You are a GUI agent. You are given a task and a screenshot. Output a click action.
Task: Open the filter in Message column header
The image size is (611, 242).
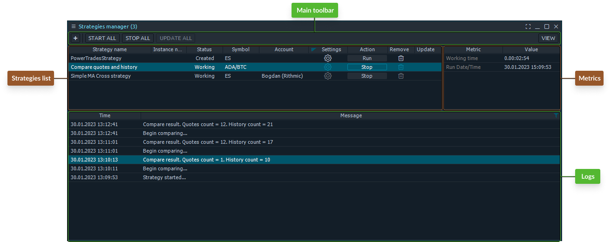(x=556, y=115)
